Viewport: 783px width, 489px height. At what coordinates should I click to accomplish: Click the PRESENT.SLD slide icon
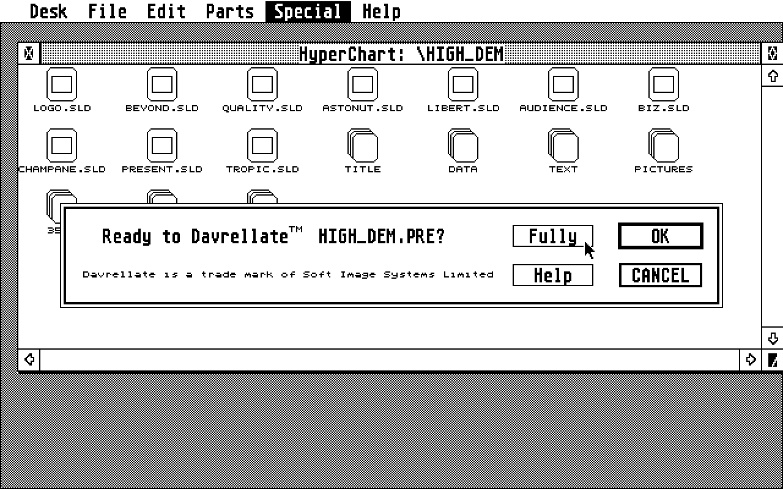pyautogui.click(x=162, y=145)
